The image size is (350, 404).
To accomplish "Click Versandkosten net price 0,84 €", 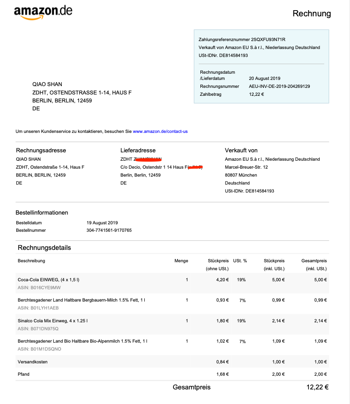I will click(222, 362).
